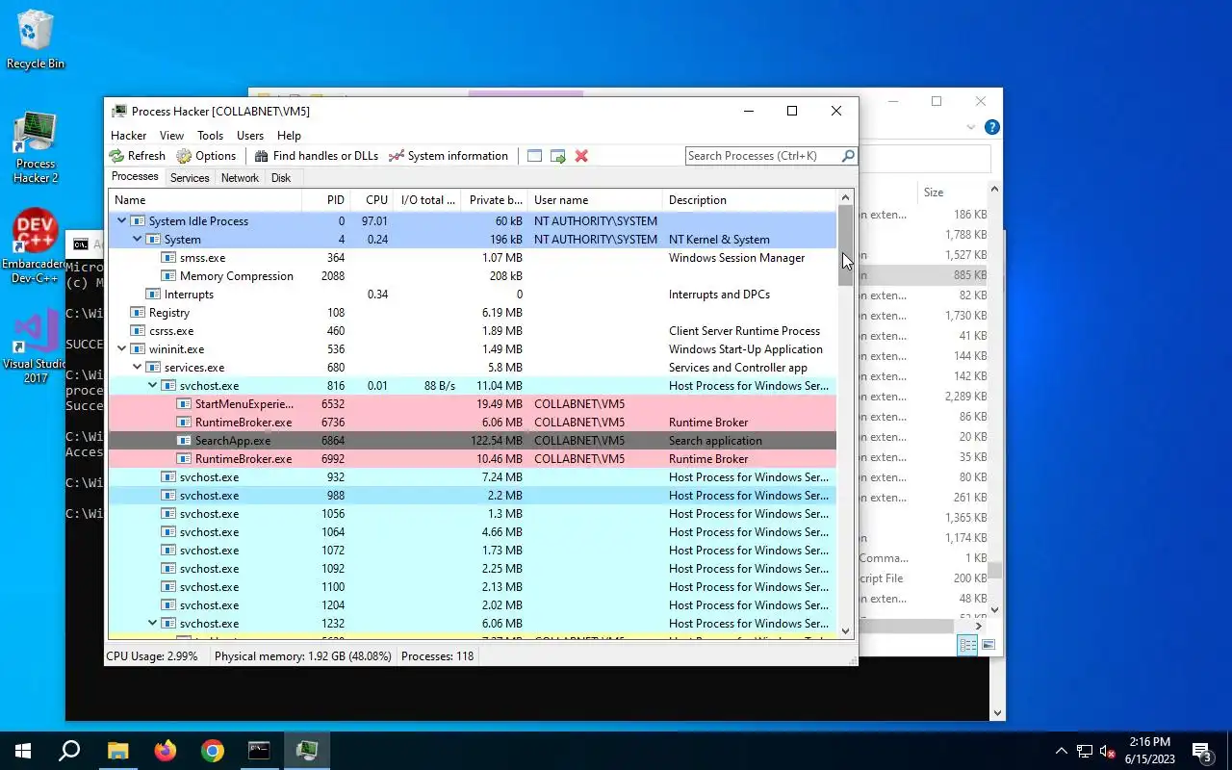Open File Explorer taskbar icon
The width and height of the screenshot is (1232, 770).
117,750
